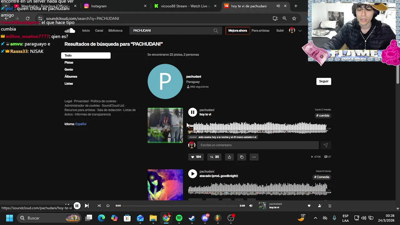Submit search with the magnifier icon
Screen dimensions: 400x225
216,30
